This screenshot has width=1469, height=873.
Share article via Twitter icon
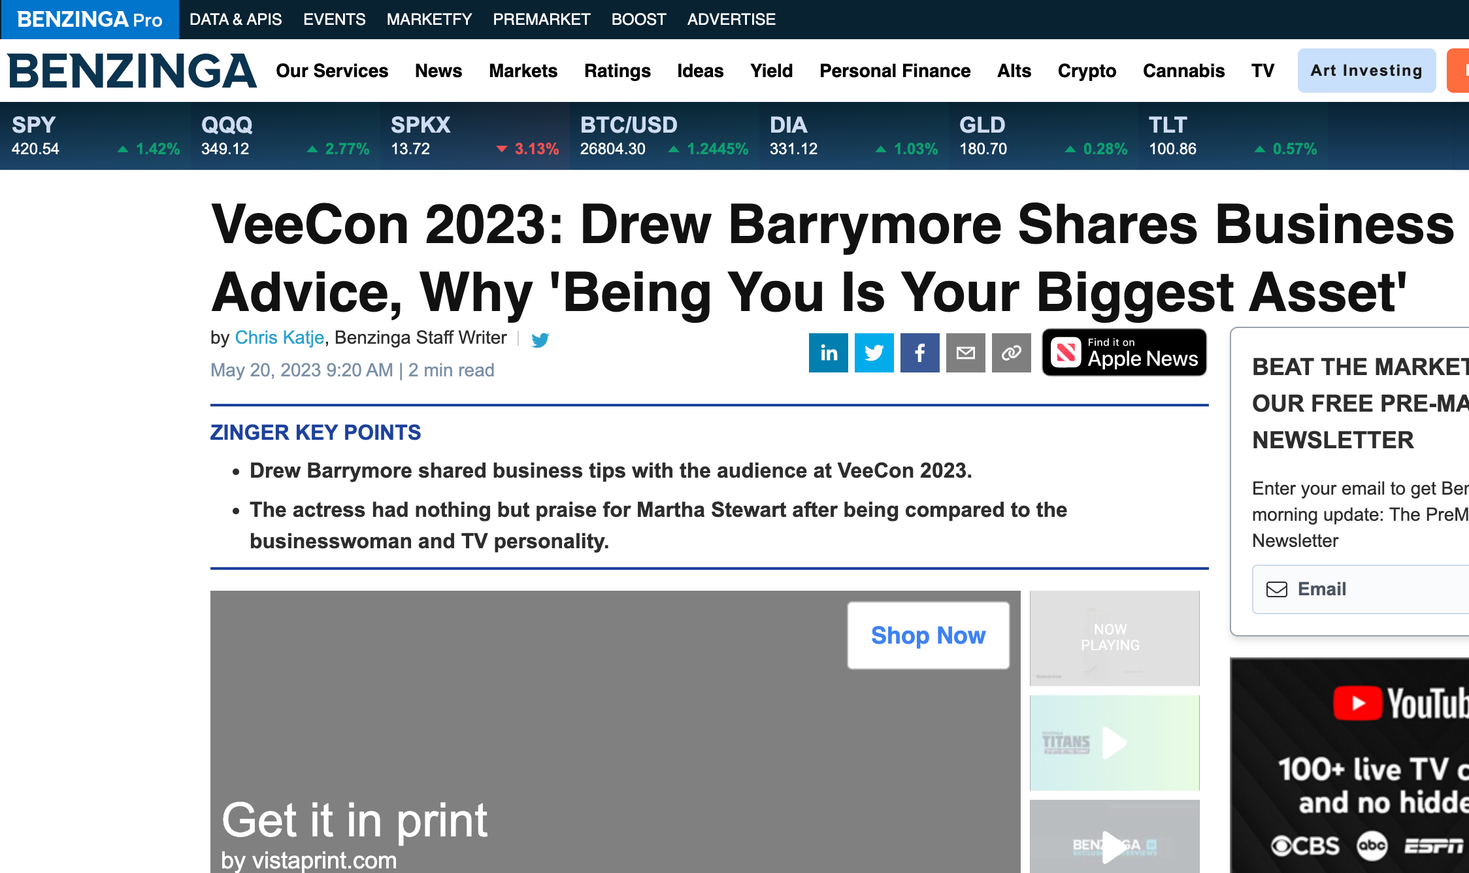[874, 353]
